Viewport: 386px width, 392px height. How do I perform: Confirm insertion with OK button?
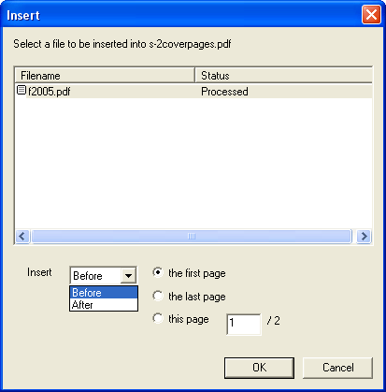click(259, 368)
